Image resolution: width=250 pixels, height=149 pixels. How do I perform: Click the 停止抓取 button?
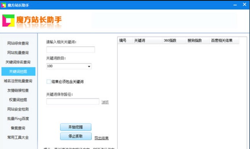(x=76, y=136)
